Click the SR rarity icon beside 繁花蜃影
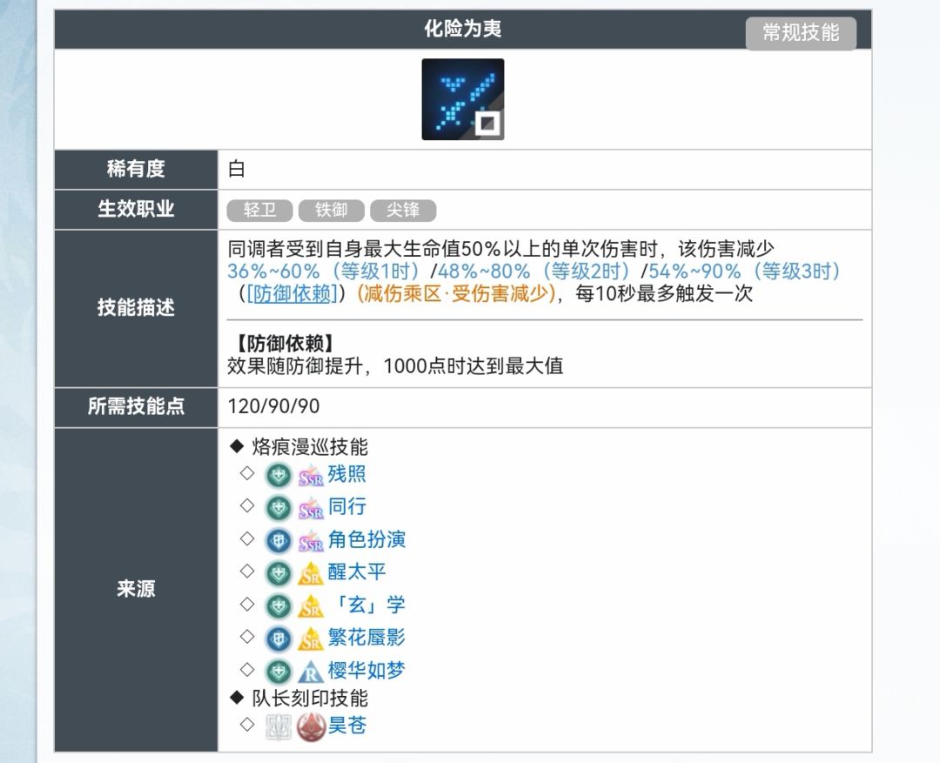The width and height of the screenshot is (940, 763). [311, 639]
